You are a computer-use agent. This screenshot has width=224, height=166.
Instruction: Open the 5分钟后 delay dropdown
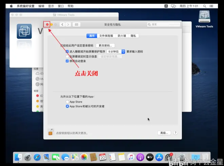point(116,52)
